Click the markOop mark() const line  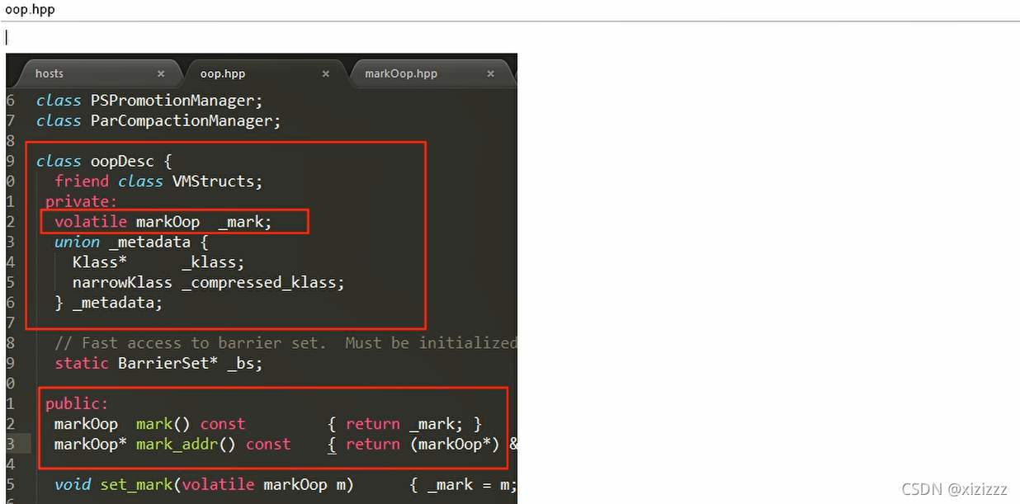coord(267,424)
